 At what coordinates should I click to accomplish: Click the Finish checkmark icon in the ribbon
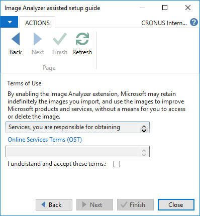pos(60,39)
